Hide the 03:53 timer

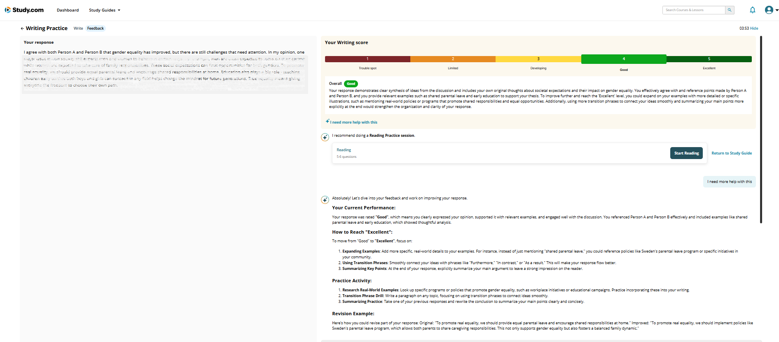[754, 28]
